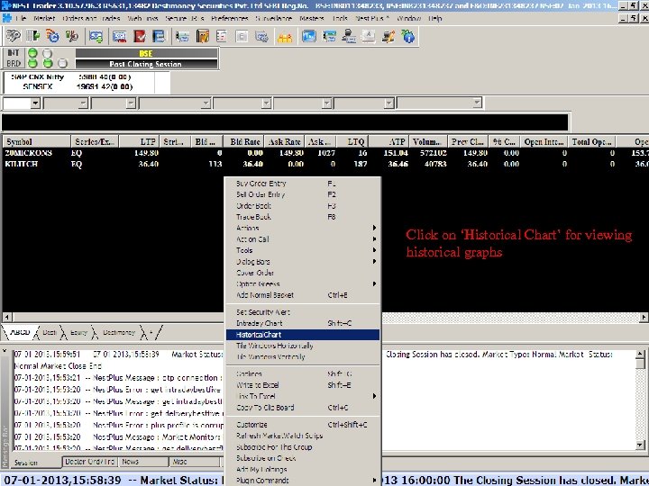This screenshot has height=486, width=649.
Task: Sort by the LTP column header
Action: click(x=138, y=142)
